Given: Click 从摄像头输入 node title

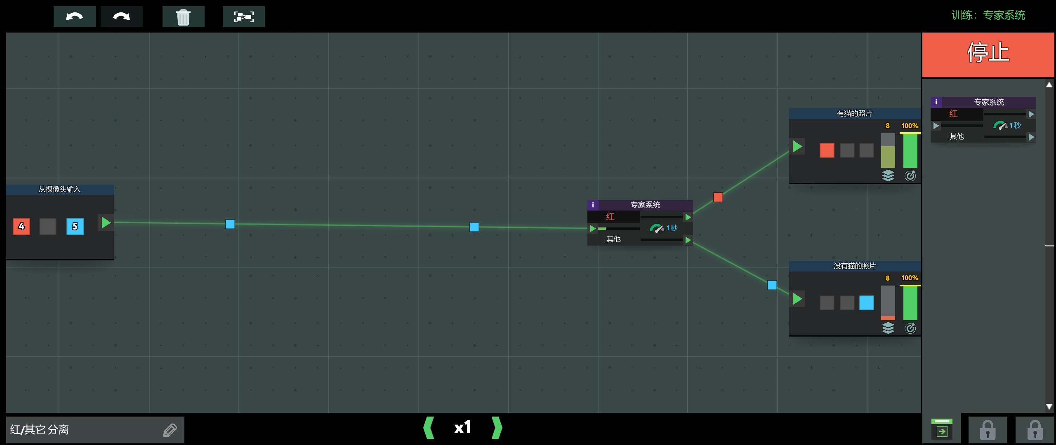Looking at the screenshot, I should (59, 189).
